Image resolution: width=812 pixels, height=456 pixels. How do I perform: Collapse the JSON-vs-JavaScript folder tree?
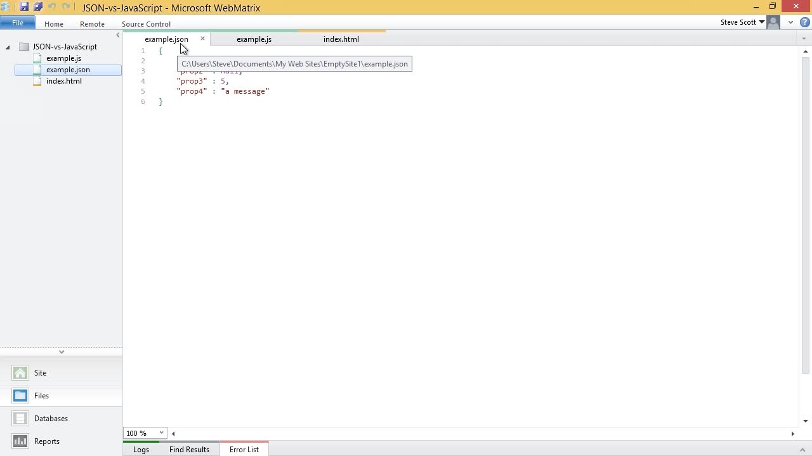(8, 47)
